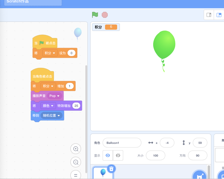Viewport: 224px width, 179px height.
Task: Expand the Pop sound dropdown
Action: coord(54,96)
